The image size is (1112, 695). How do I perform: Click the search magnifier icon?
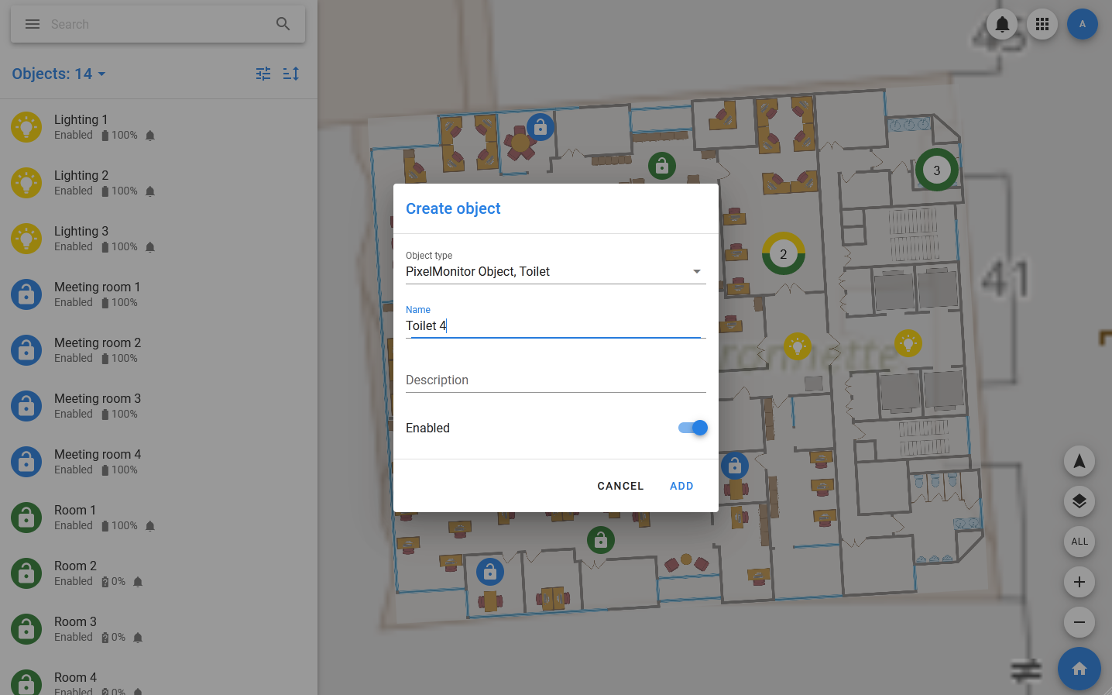[x=283, y=24]
